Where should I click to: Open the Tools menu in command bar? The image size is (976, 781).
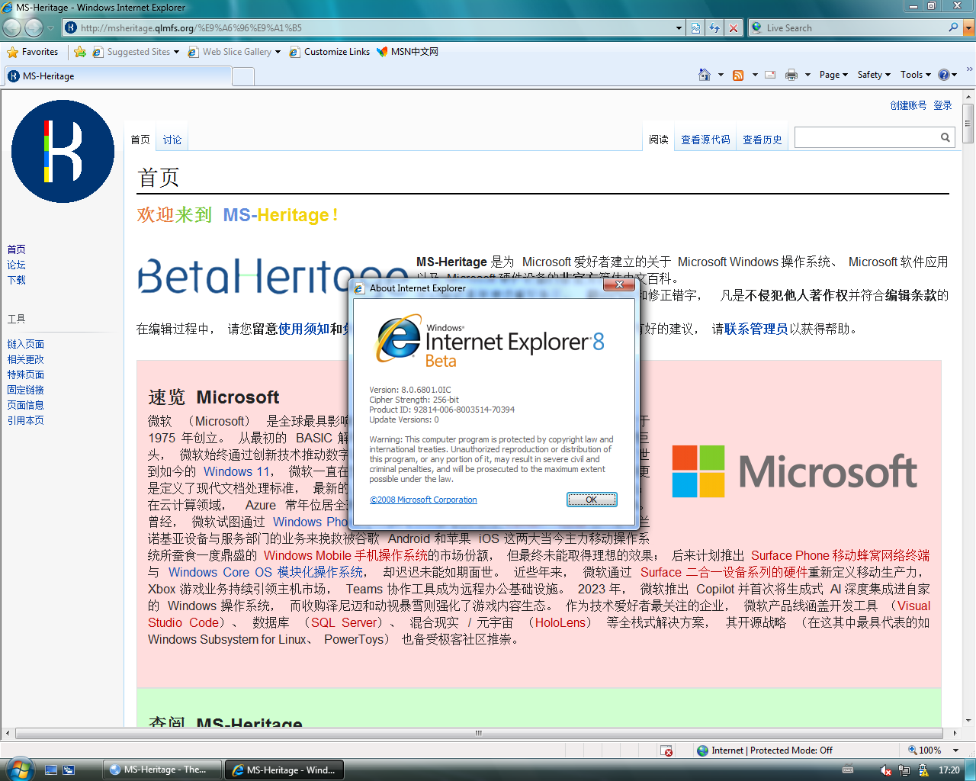coord(915,75)
